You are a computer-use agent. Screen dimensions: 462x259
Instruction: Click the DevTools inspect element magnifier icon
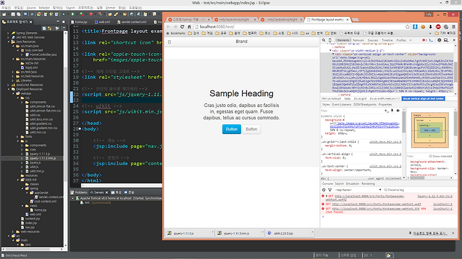[x=323, y=40]
